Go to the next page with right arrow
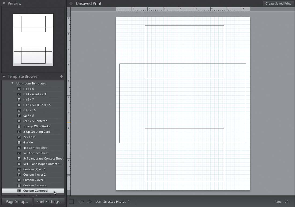This screenshot has width=295, height=207. tap(89, 202)
